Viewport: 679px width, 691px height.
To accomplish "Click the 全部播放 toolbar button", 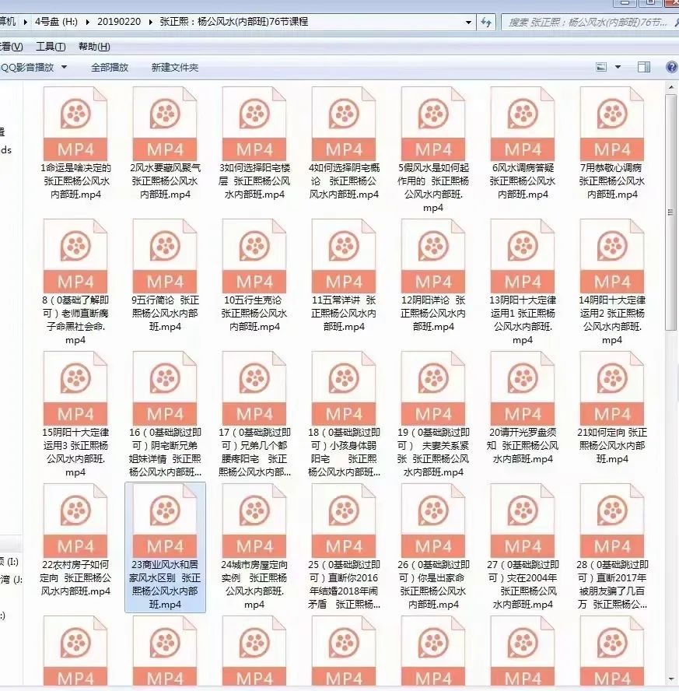I will point(110,67).
